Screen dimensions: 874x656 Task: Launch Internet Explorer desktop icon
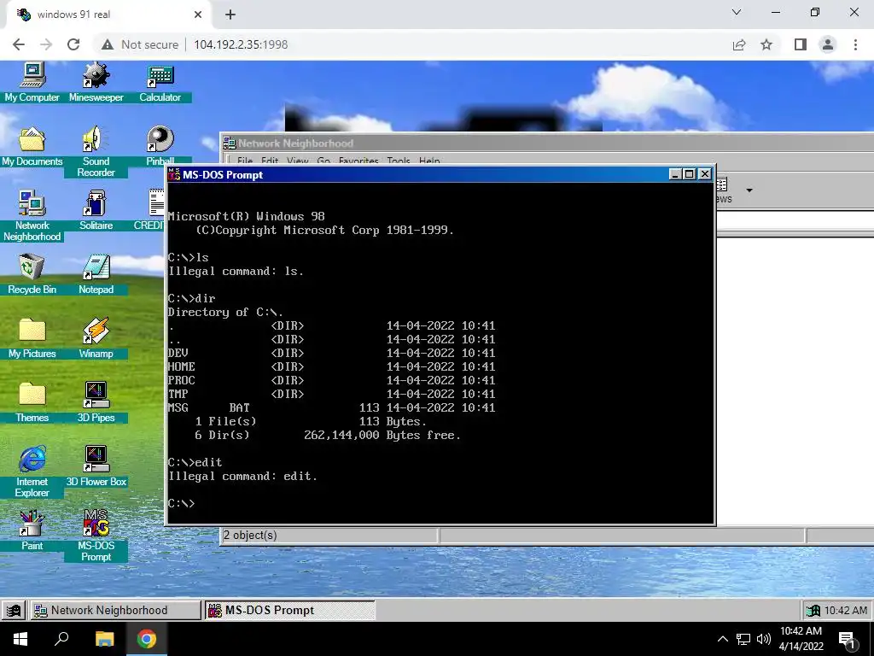tap(32, 471)
